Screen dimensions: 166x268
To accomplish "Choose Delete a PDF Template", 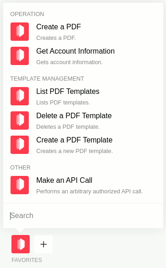I will (74, 116).
